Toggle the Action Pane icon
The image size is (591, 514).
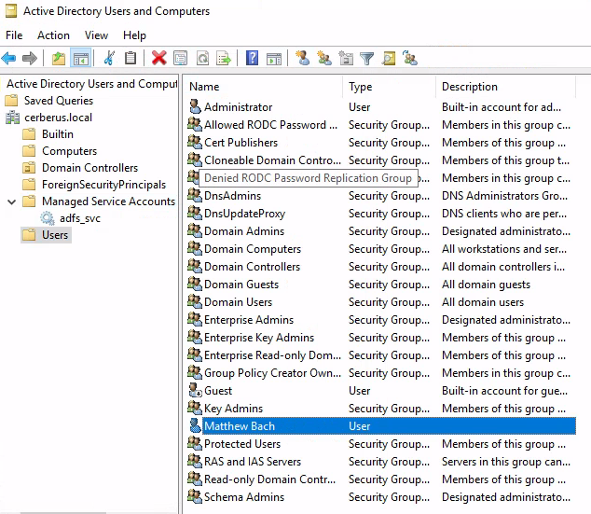point(274,59)
